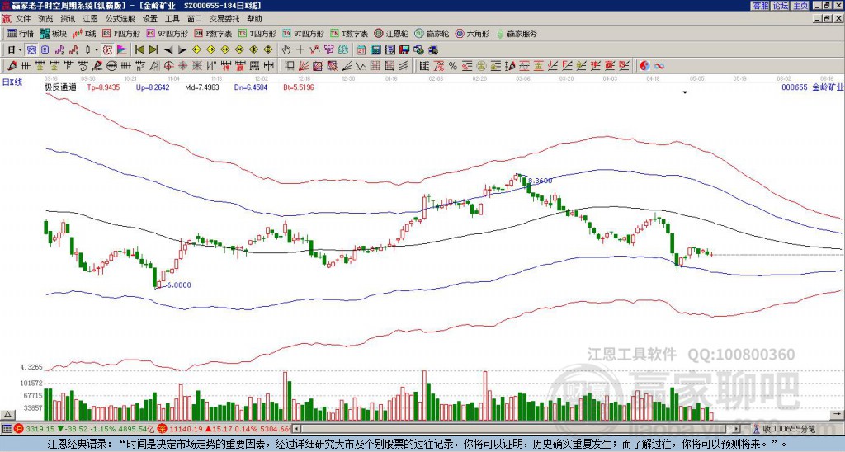This screenshot has width=845, height=452.
Task: Click the Bt=5.5196 value
Action: [299, 87]
